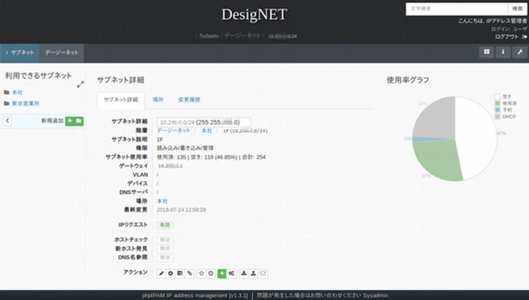The image size is (529, 300).
Task: Click the expand arrows icon in subnet sidebar
Action: point(81,84)
